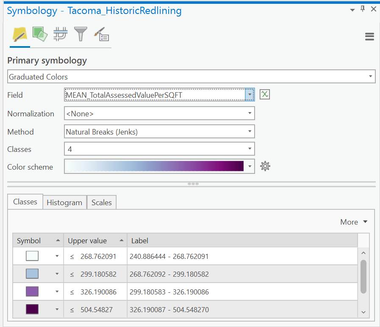Click the dark purple class symbol swatch

pos(32,309)
